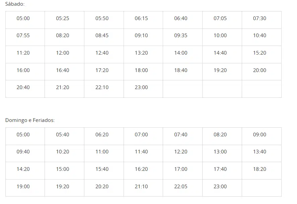
Task: Pick the 16:40 Saturday time slot
Action: click(x=63, y=70)
